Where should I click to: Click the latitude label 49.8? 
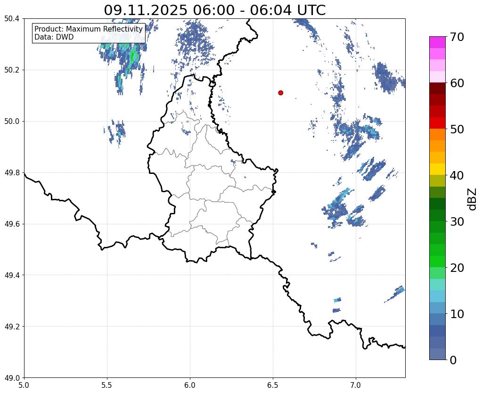point(12,173)
